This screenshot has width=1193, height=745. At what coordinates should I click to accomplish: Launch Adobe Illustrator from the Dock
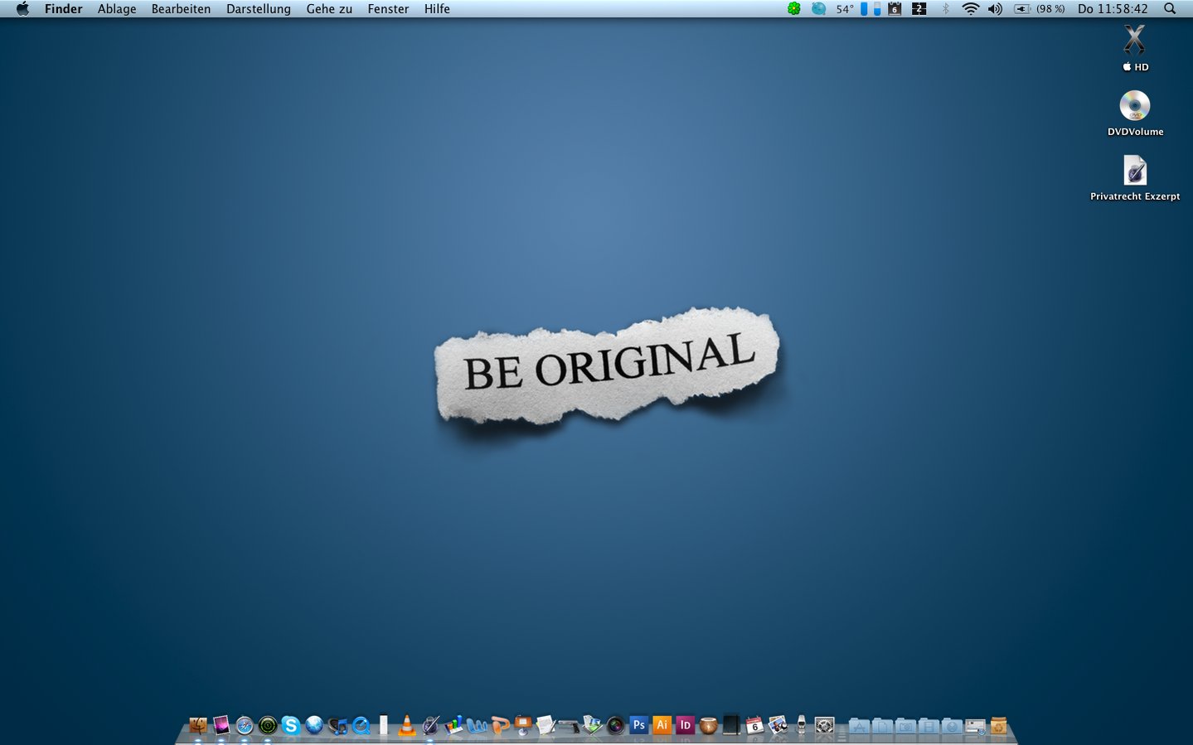(x=662, y=725)
